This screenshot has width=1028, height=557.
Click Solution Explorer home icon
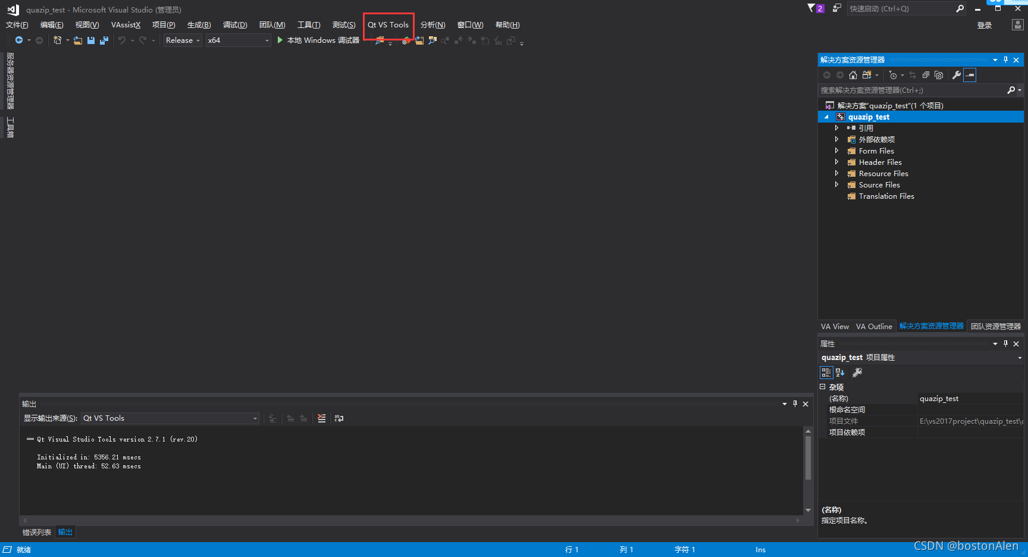tap(853, 75)
